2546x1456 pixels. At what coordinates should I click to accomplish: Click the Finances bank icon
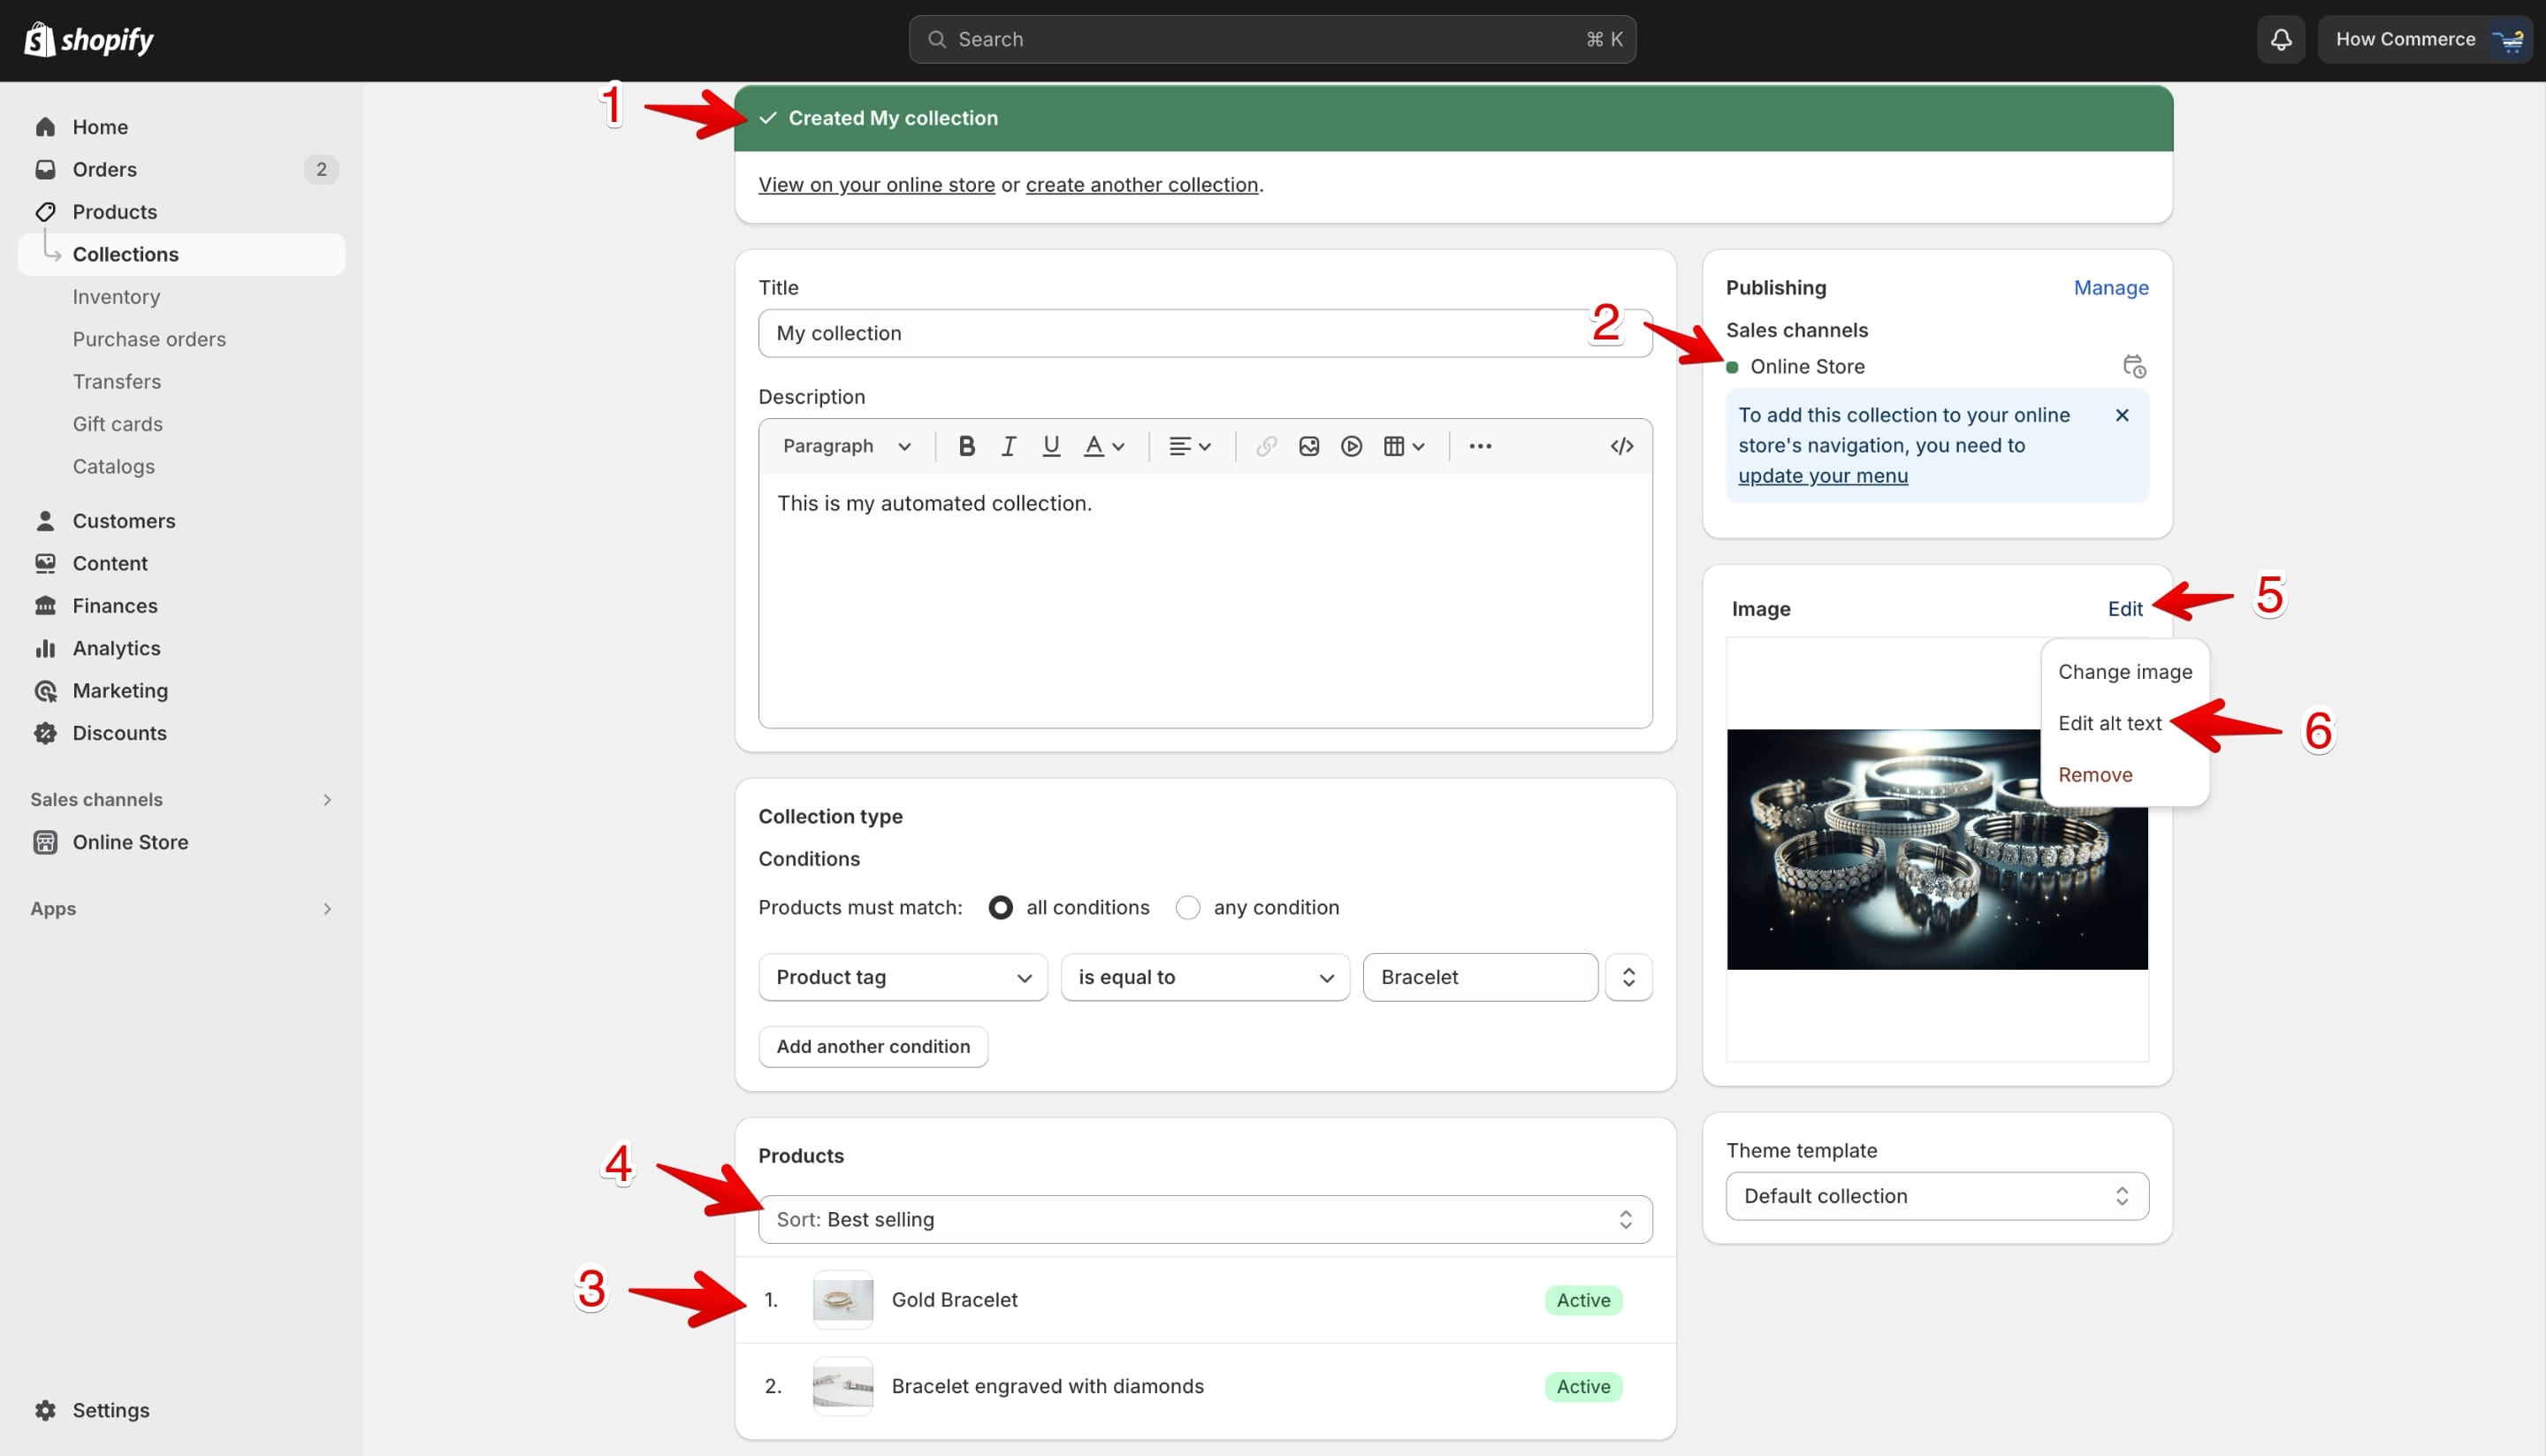coord(45,606)
